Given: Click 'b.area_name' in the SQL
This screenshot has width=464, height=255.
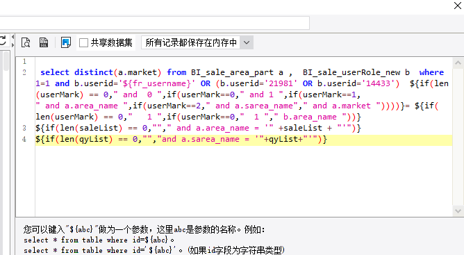Looking at the screenshot, I should pyautogui.click(x=310, y=117).
